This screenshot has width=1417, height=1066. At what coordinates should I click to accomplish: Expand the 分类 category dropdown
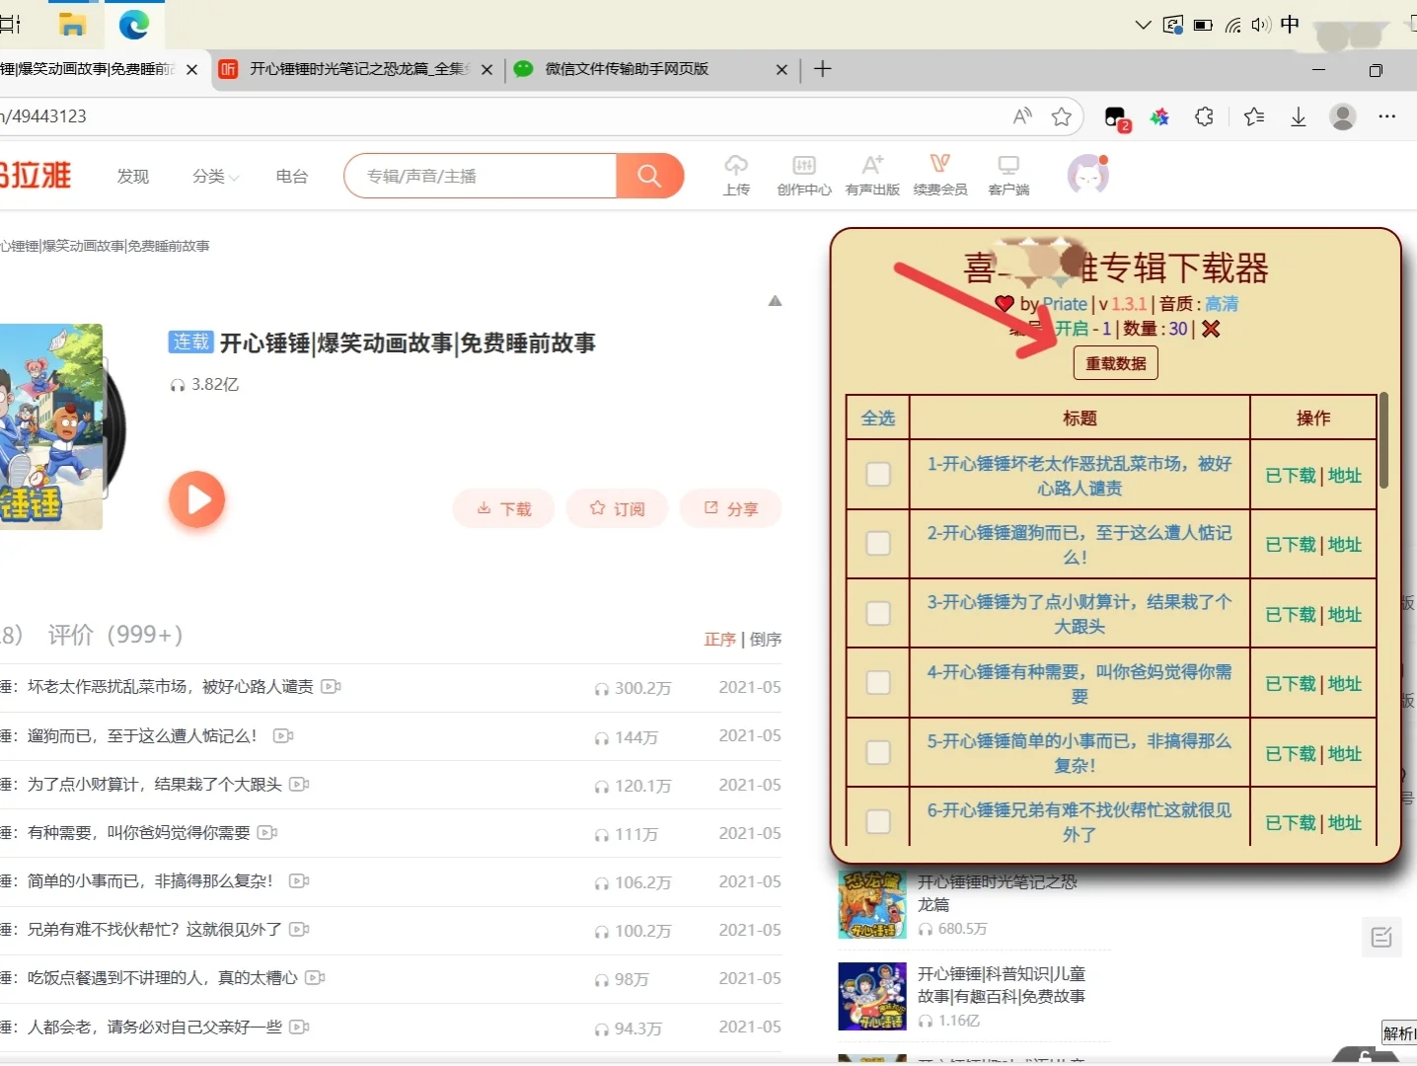[213, 176]
